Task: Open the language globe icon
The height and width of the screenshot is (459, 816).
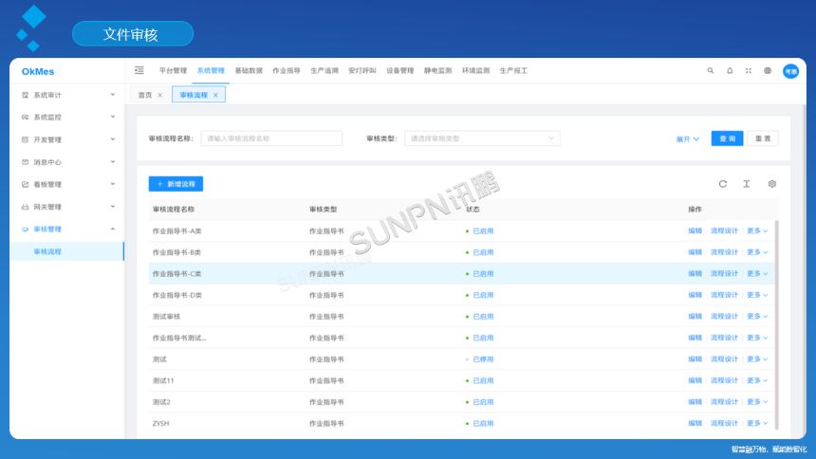Action: [x=768, y=71]
